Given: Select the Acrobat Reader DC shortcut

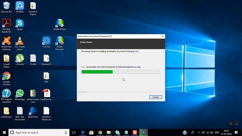Looking at the screenshot, I should (x=6, y=26).
